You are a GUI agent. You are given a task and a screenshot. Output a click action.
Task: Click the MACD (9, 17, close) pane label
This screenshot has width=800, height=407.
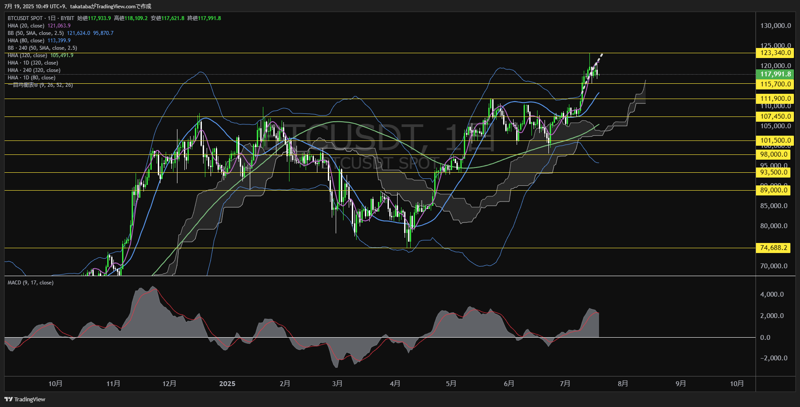(31, 283)
